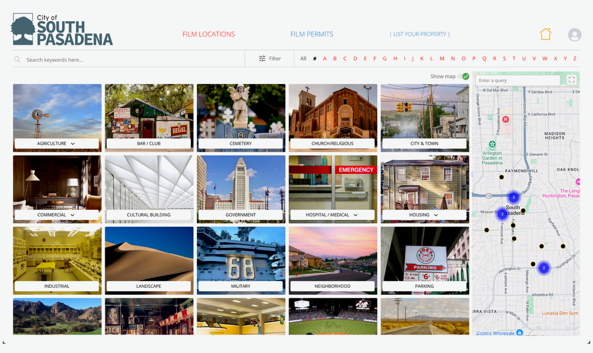Click the List Your Property link

pyautogui.click(x=420, y=34)
